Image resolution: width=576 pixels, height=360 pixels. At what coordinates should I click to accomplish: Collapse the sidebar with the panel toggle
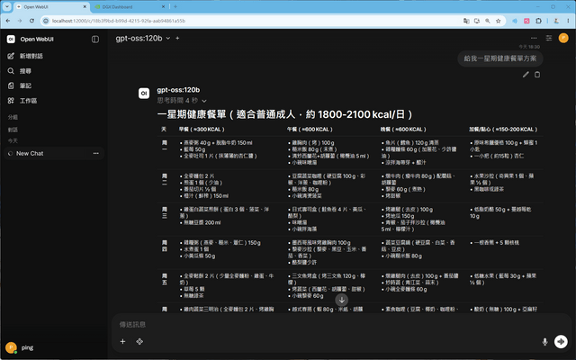[95, 40]
